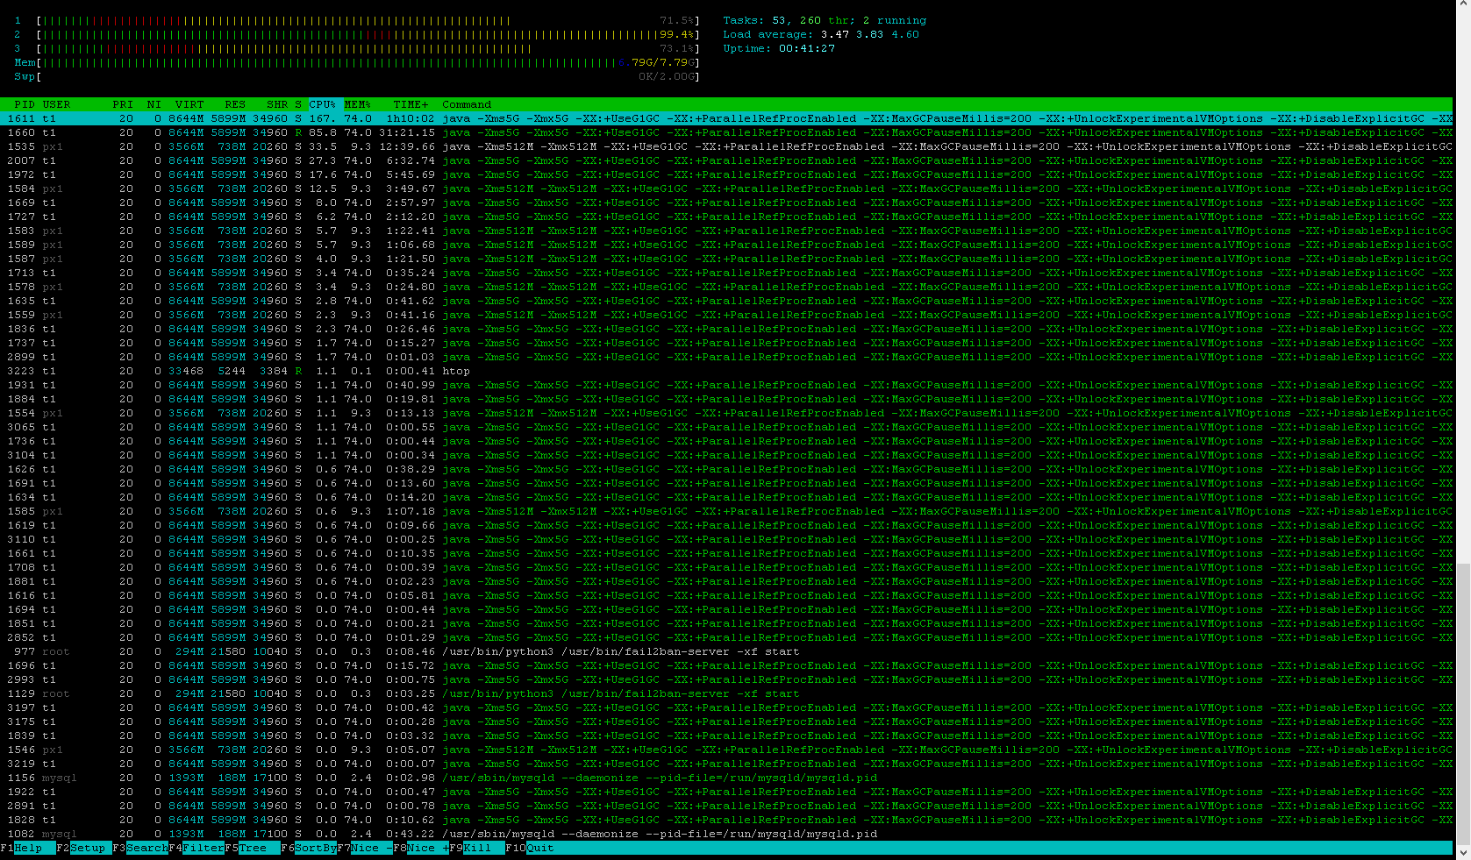The image size is (1471, 860).
Task: Open the F4Filter function
Action: pos(195,848)
